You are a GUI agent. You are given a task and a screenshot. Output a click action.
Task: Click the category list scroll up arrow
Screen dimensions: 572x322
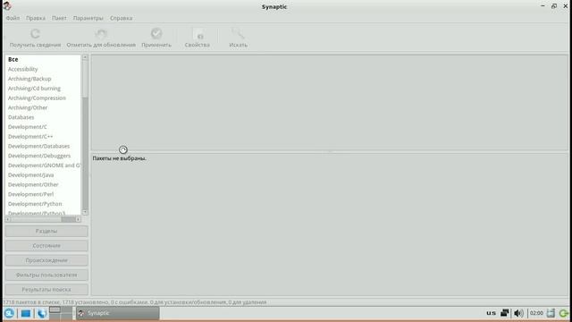coord(85,57)
